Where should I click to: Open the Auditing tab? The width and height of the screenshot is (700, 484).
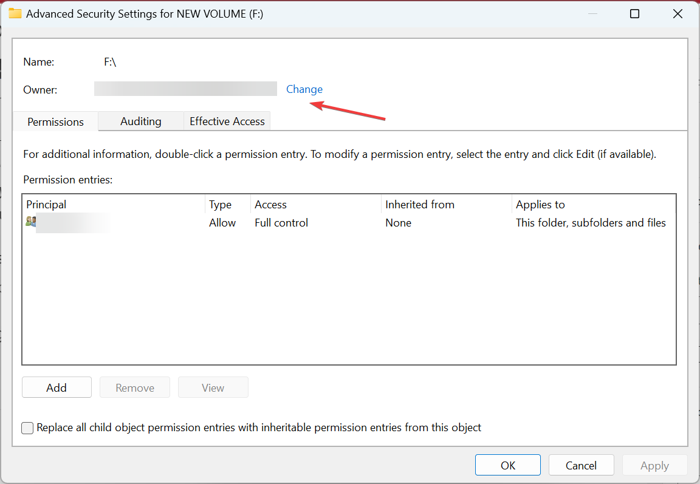pyautogui.click(x=140, y=121)
